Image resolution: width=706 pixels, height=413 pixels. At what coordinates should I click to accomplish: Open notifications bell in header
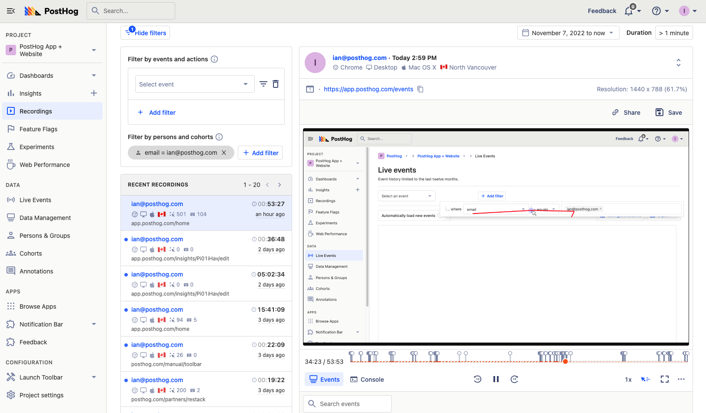click(x=629, y=11)
